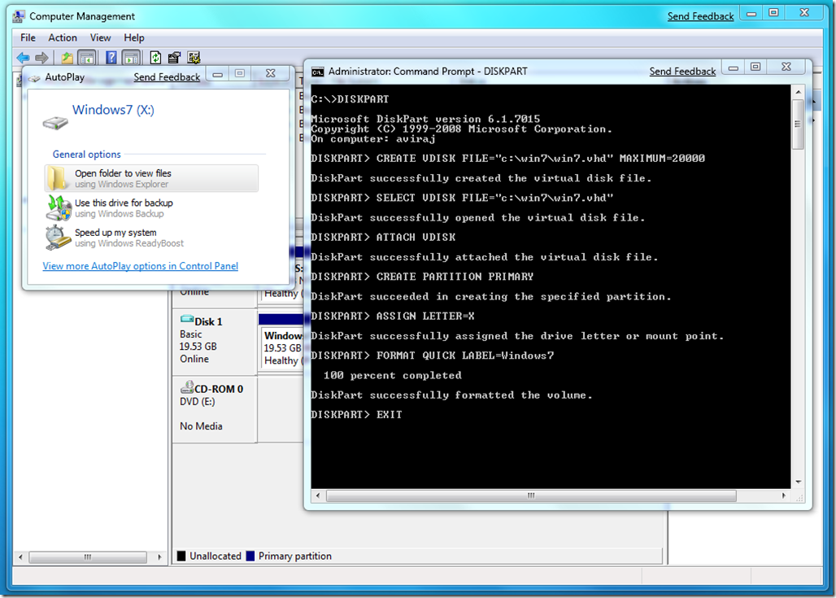The width and height of the screenshot is (836, 598).
Task: Toggle the Show/Hide Console Tree pane
Action: (x=86, y=57)
